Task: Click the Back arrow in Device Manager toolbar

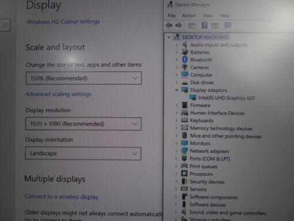Action: coord(169,25)
